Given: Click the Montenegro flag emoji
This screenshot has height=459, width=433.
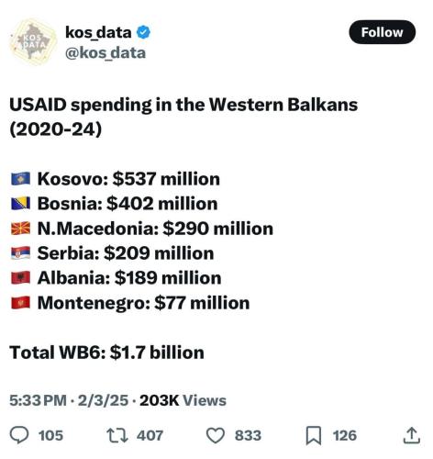Looking at the screenshot, I should pos(21,303).
